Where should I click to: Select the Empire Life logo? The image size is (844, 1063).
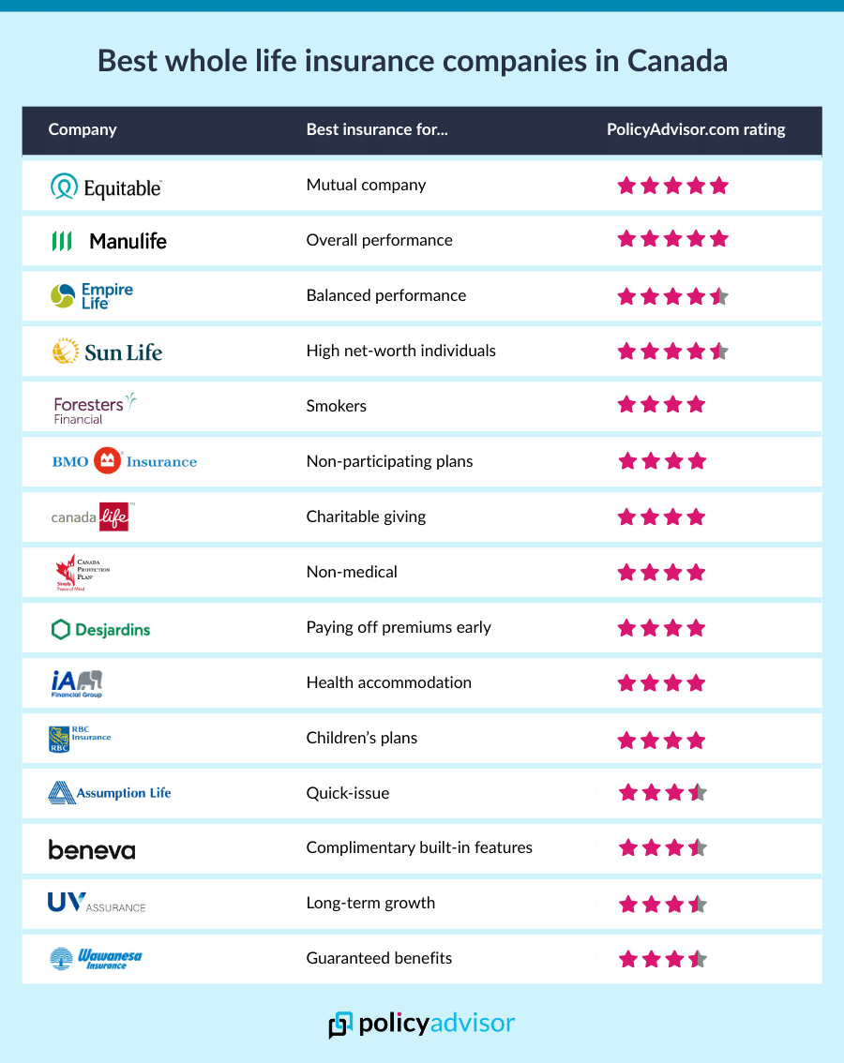(92, 296)
